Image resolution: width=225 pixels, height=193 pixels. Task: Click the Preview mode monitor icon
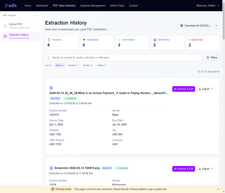(53, 189)
